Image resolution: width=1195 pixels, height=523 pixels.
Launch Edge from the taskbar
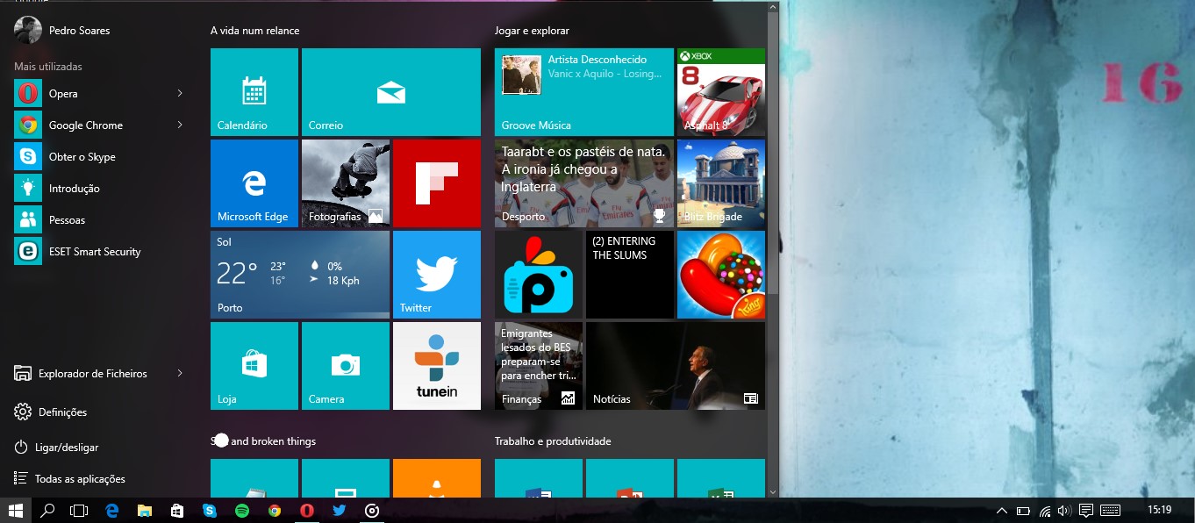click(x=112, y=510)
